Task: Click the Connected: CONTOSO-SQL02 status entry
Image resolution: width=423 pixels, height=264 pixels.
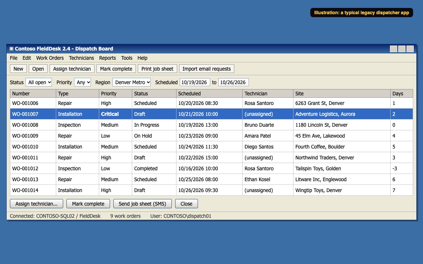Action: pyautogui.click(x=55, y=216)
